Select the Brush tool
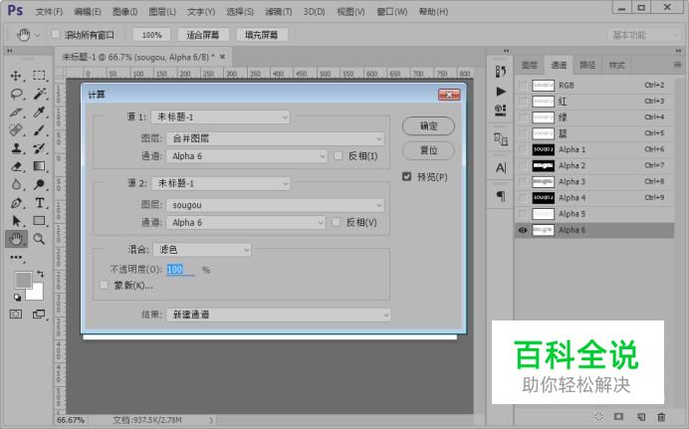The width and height of the screenshot is (689, 429). 40,130
